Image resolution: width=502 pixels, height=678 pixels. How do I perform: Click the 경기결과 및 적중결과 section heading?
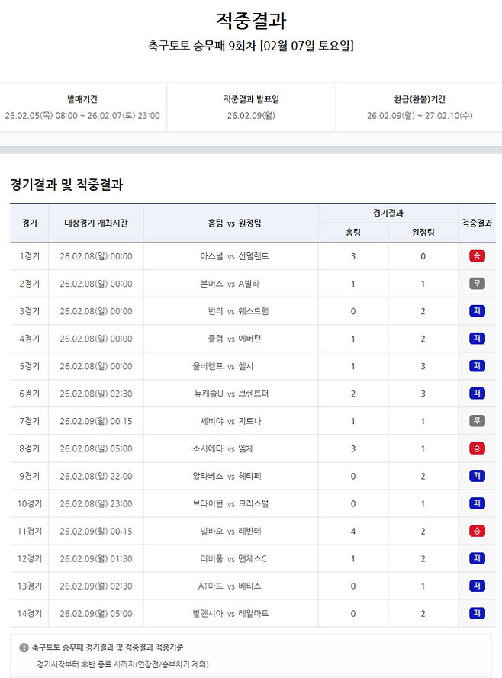click(x=66, y=185)
